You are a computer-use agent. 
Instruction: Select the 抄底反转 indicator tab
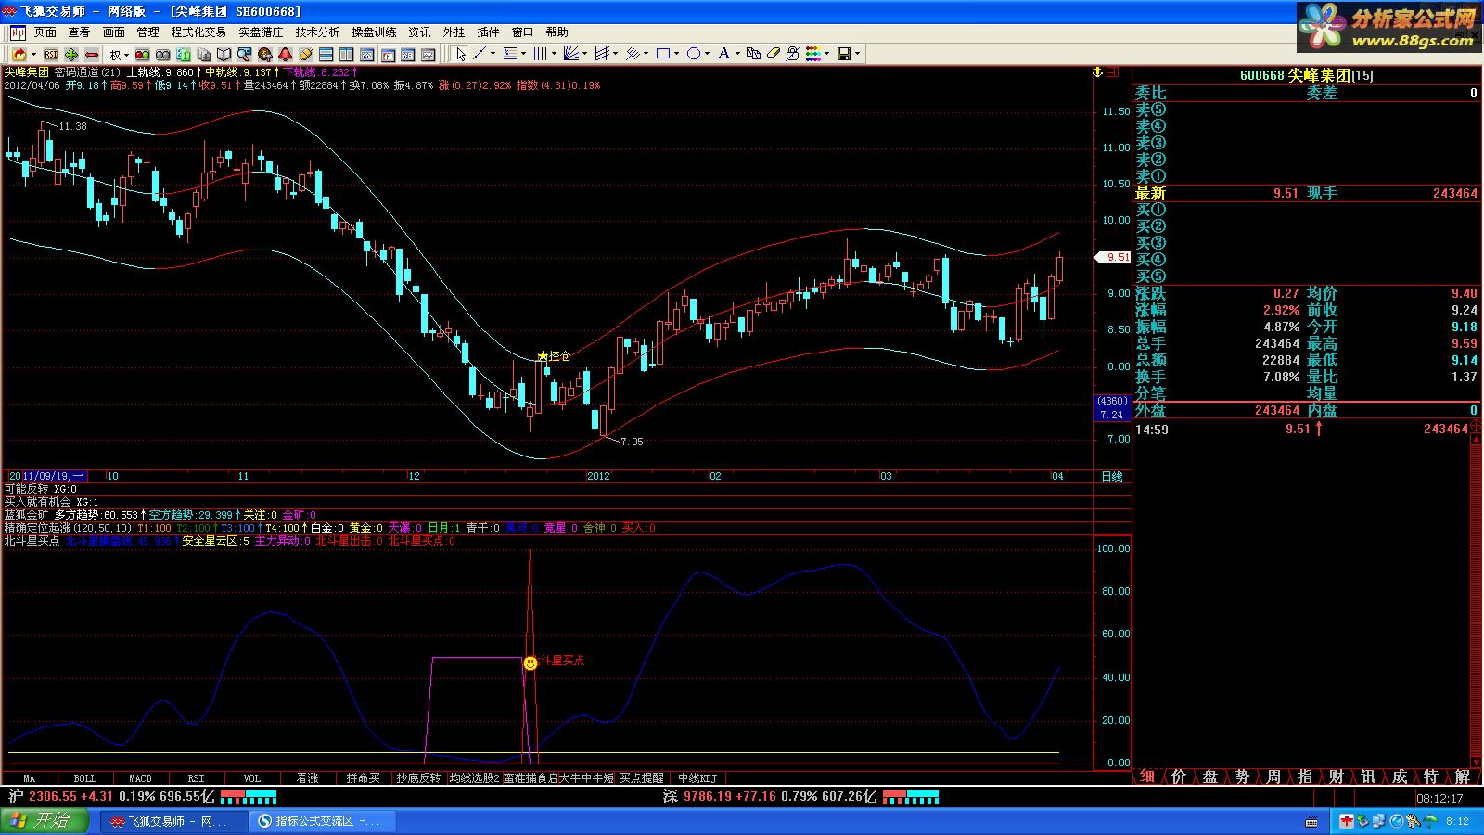418,778
